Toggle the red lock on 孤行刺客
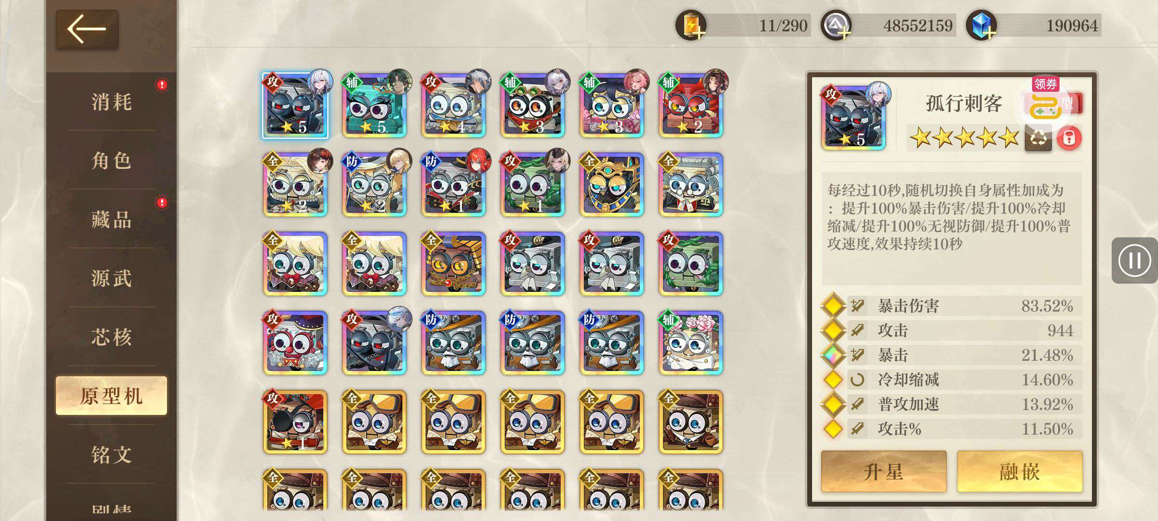This screenshot has width=1158, height=521. pyautogui.click(x=1069, y=138)
